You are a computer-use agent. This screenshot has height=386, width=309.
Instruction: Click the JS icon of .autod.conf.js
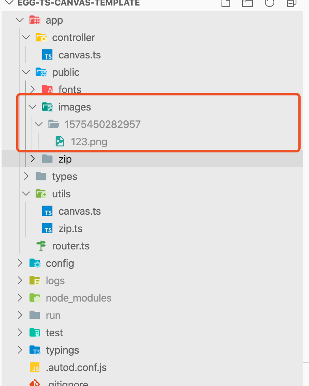click(x=35, y=367)
